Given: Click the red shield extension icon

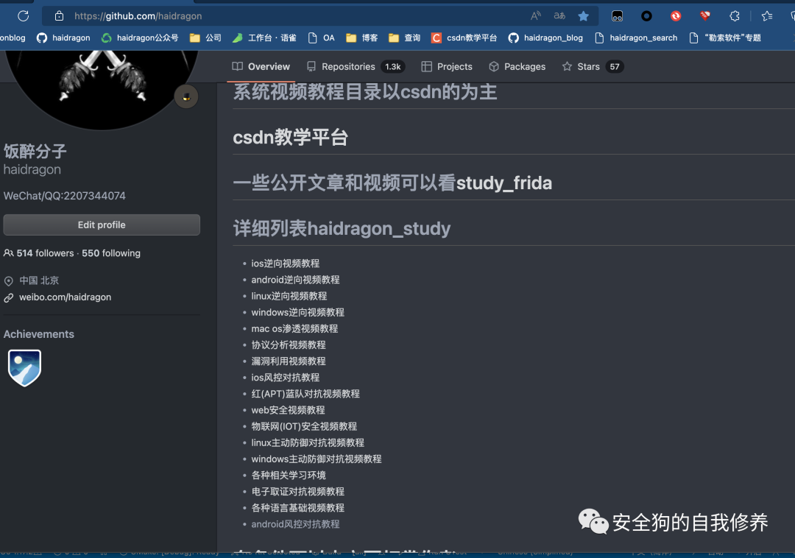Looking at the screenshot, I should tap(704, 16).
